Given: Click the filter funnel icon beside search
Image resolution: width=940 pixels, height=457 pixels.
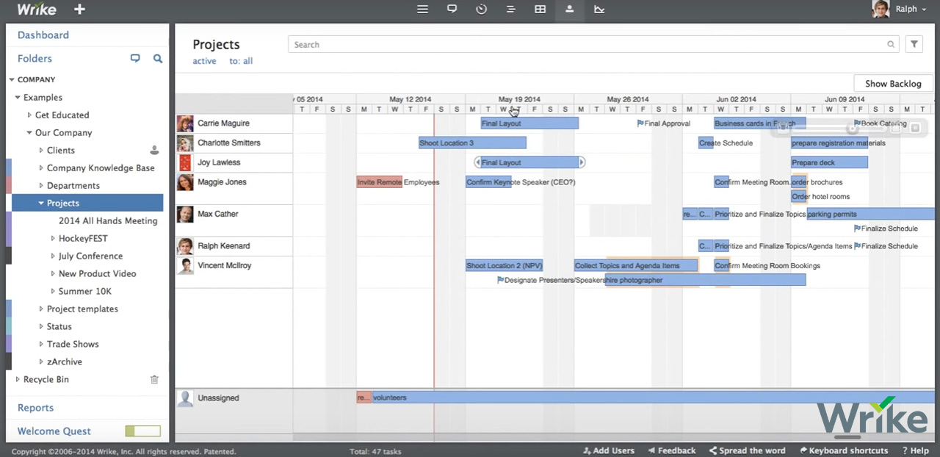Looking at the screenshot, I should 914,45.
